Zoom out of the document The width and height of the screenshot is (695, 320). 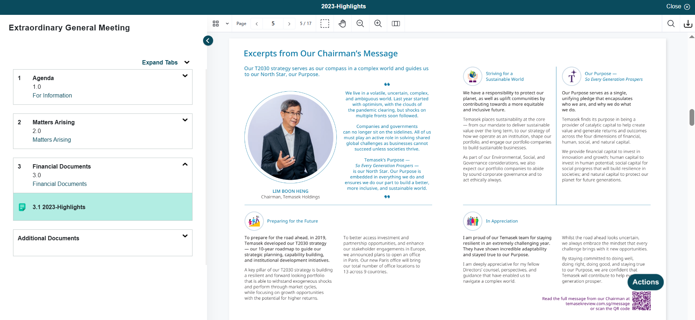(x=360, y=24)
